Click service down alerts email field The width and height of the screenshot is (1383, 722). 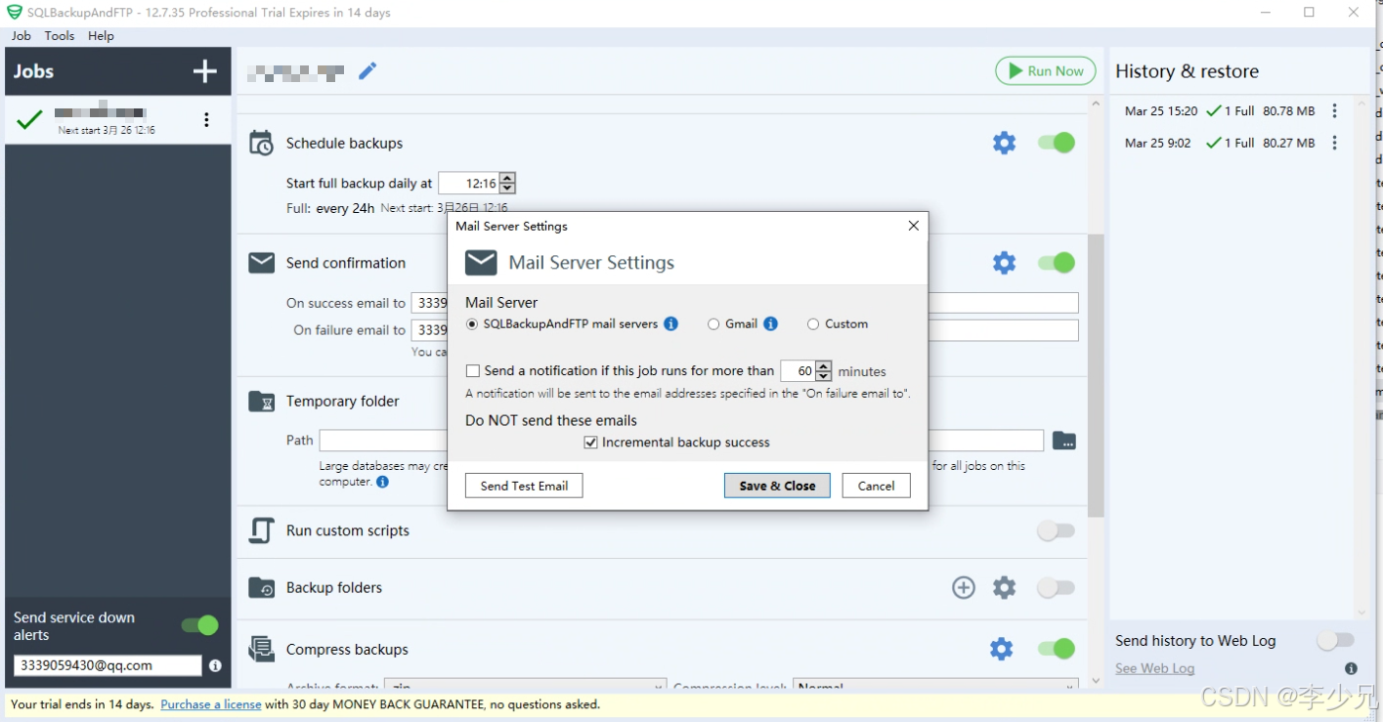(108, 665)
